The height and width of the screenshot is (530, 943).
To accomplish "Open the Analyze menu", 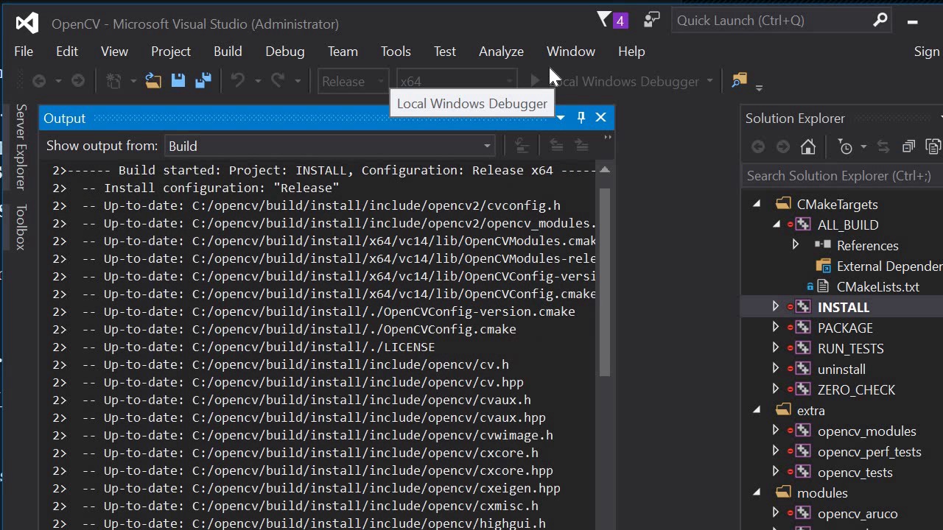I will click(501, 52).
